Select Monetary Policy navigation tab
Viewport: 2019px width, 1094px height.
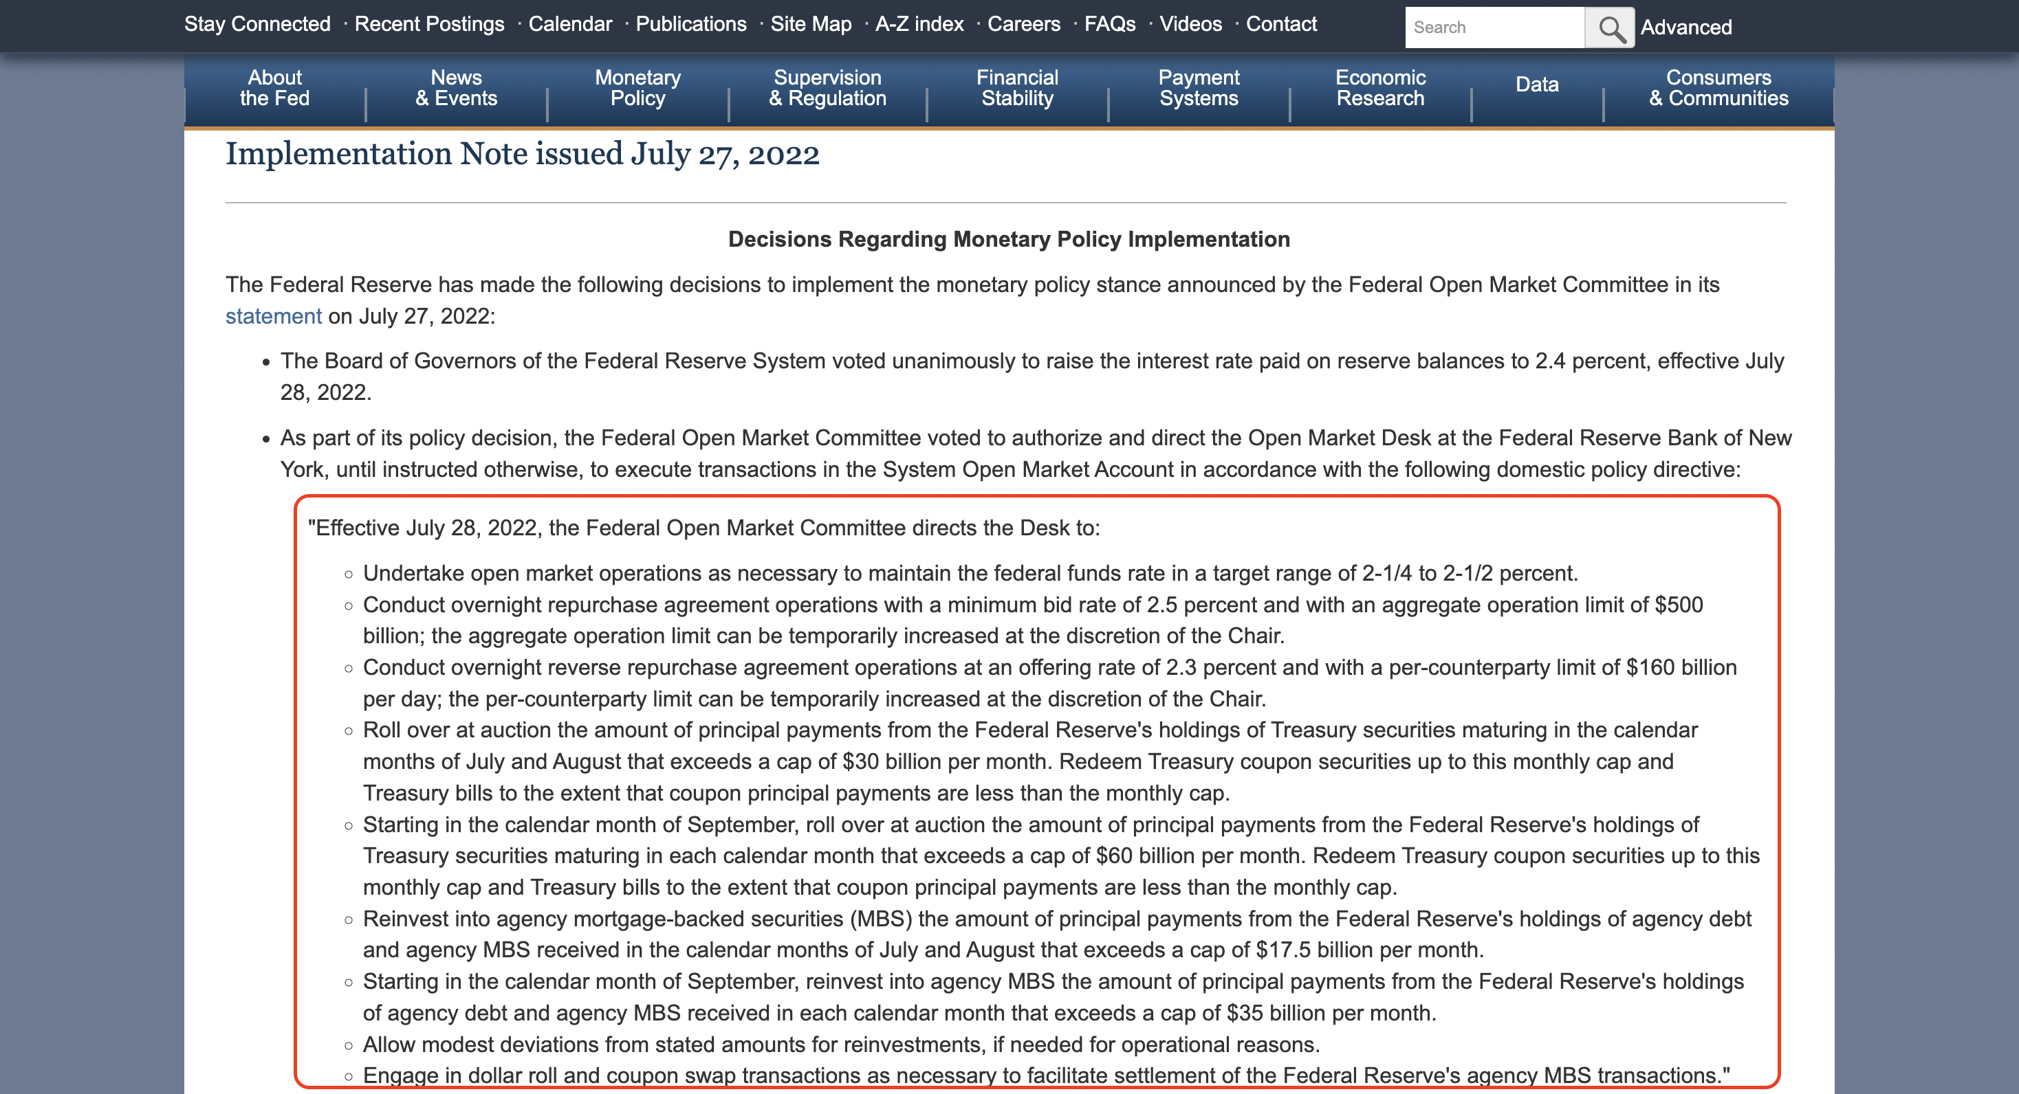coord(637,88)
